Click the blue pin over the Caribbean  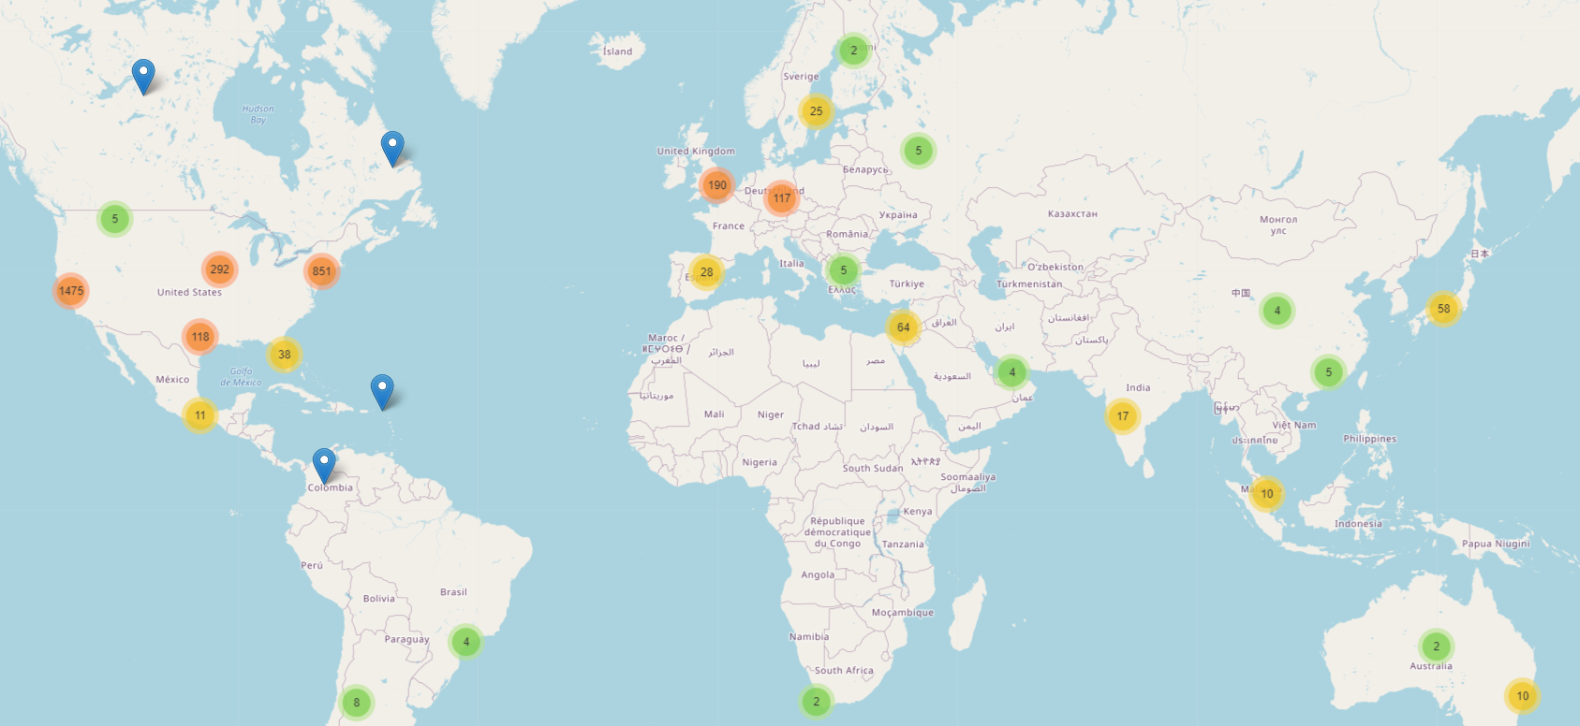click(x=382, y=390)
